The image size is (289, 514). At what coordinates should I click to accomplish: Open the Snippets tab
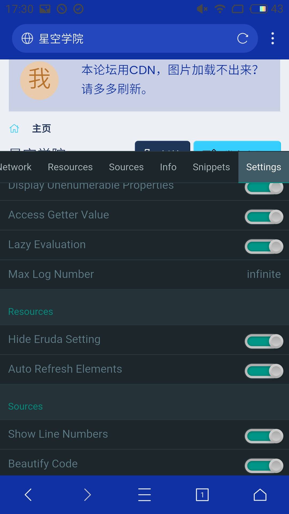tap(211, 167)
